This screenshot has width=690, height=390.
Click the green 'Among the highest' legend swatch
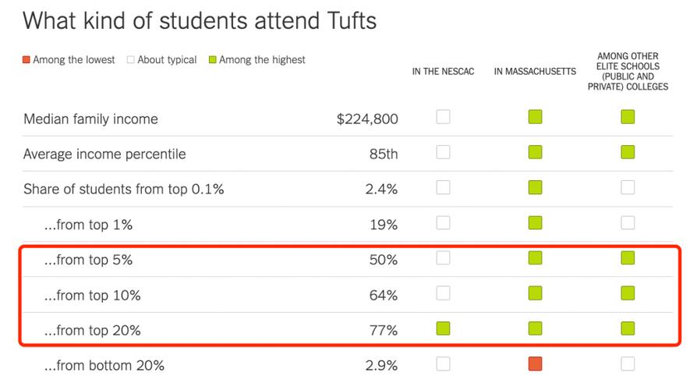coord(213,59)
